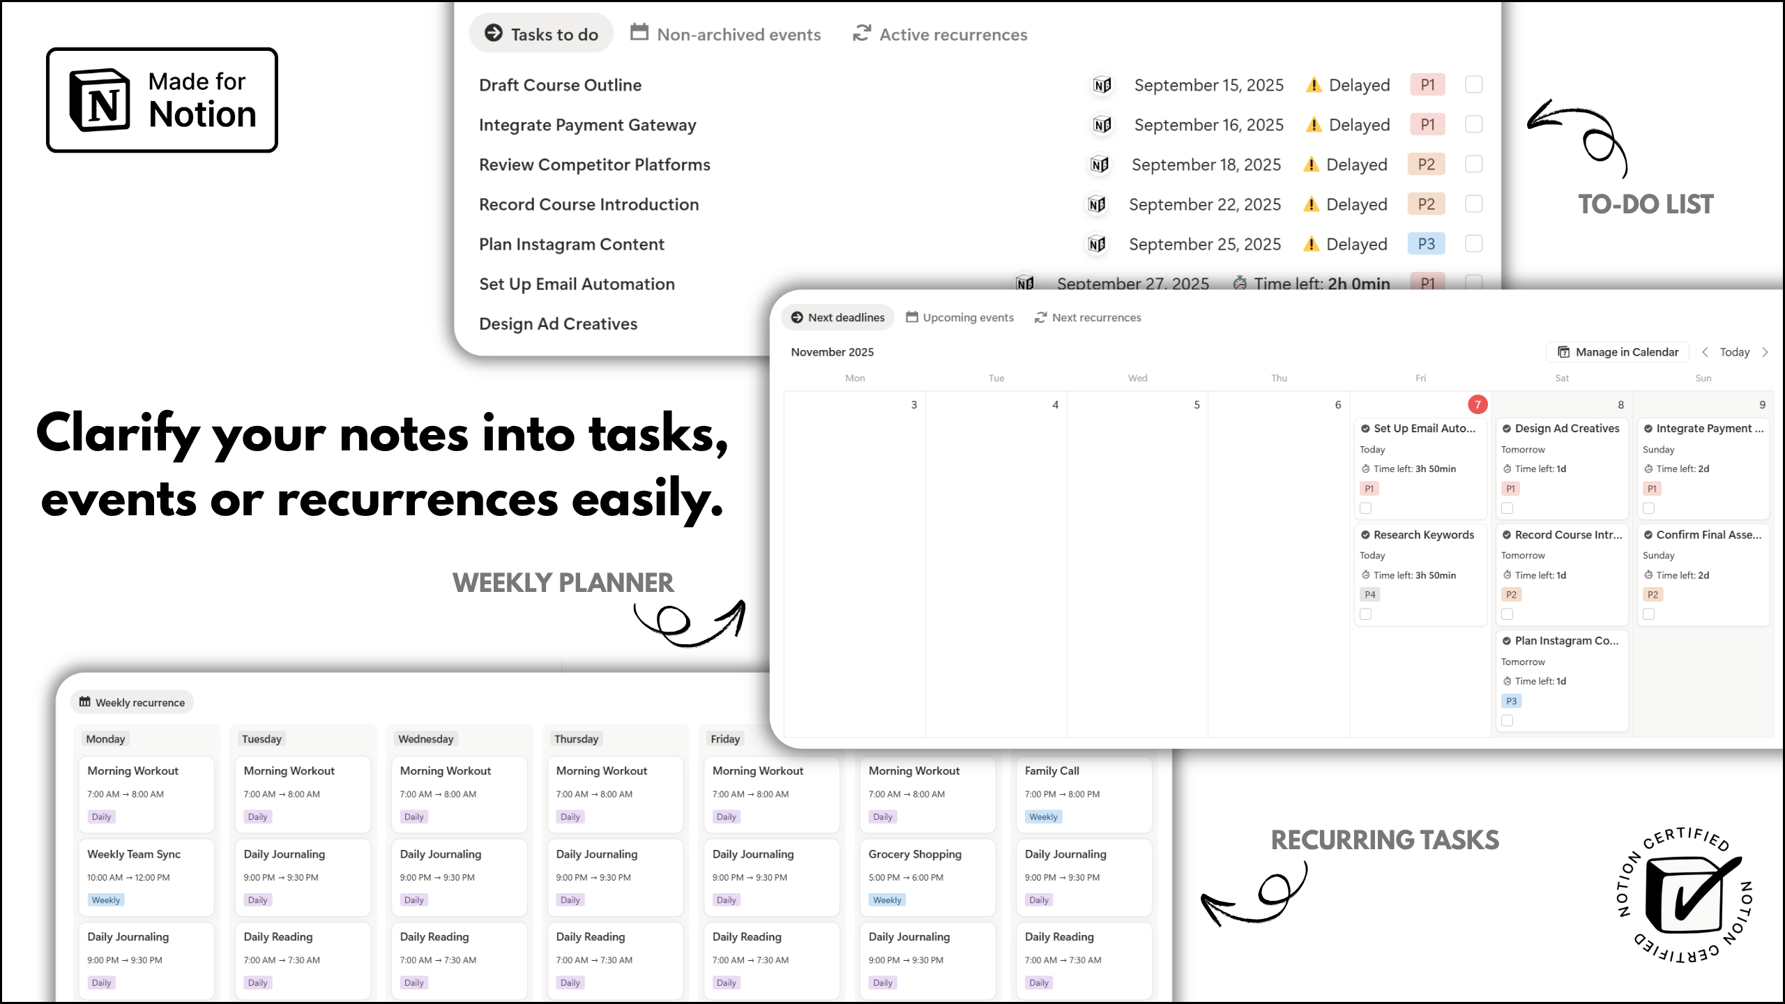
Task: Click the P1 tag on Design Ad Creatives card
Action: 1510,489
